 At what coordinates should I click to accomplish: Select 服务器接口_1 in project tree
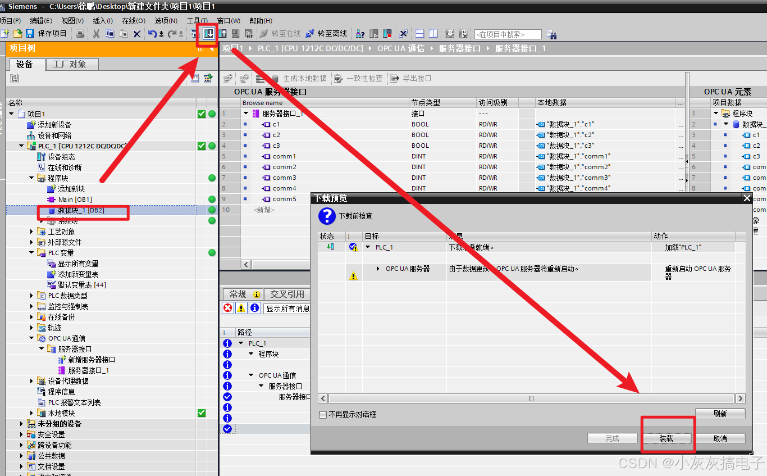pos(83,370)
